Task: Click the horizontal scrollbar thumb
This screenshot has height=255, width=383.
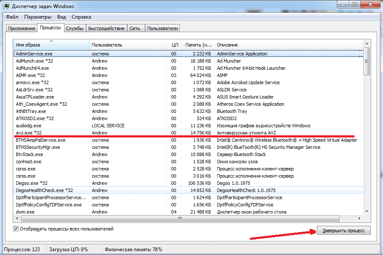Action: [180, 218]
